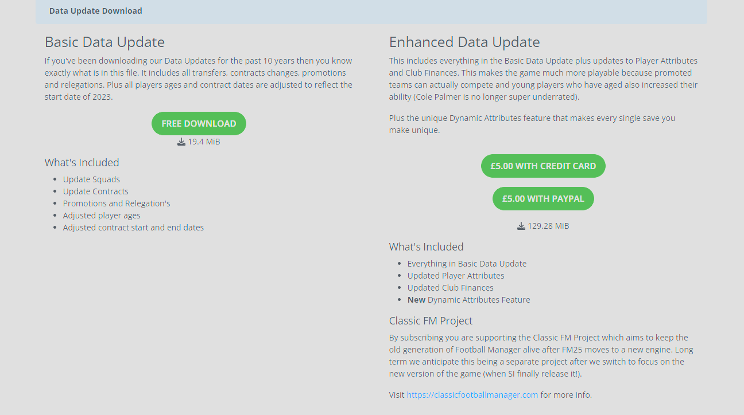
Task: Click the download icon beside 129.28 MiB
Action: coord(521,226)
